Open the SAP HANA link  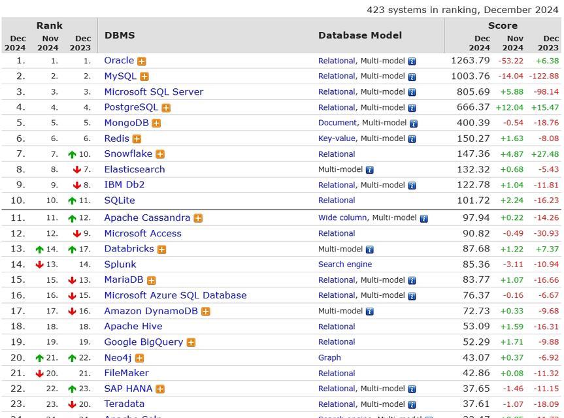128,389
